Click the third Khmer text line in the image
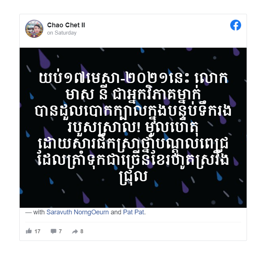Image resolution: width=267 pixels, height=254 pixels. pos(133,111)
